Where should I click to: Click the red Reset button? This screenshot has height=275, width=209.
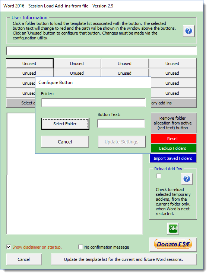point(174,139)
